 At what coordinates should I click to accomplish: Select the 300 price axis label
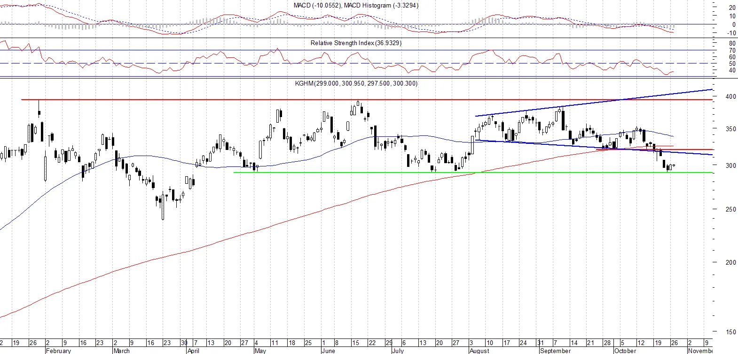(730, 165)
